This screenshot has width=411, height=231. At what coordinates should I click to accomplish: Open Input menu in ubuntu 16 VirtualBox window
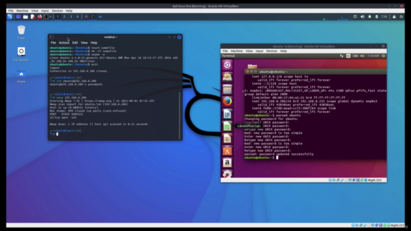[x=259, y=51]
